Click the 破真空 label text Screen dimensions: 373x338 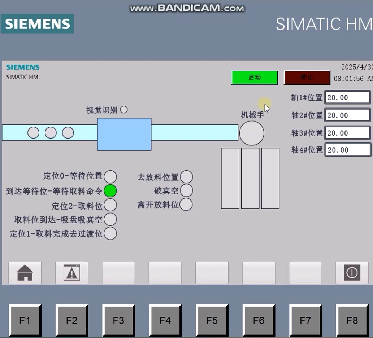(x=166, y=190)
